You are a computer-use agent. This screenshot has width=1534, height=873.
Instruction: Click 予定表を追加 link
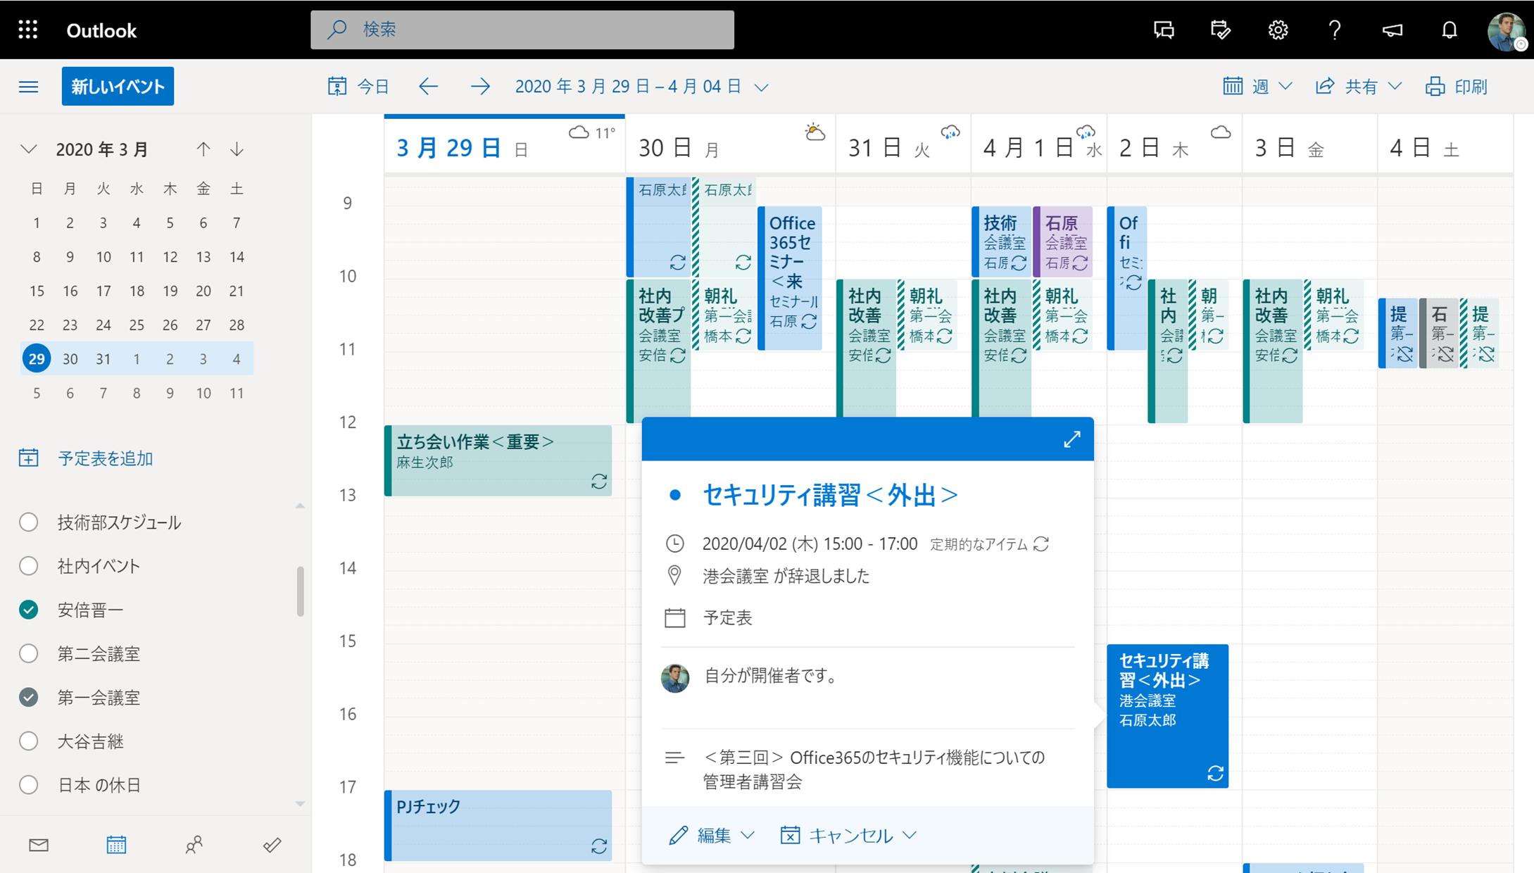(105, 458)
